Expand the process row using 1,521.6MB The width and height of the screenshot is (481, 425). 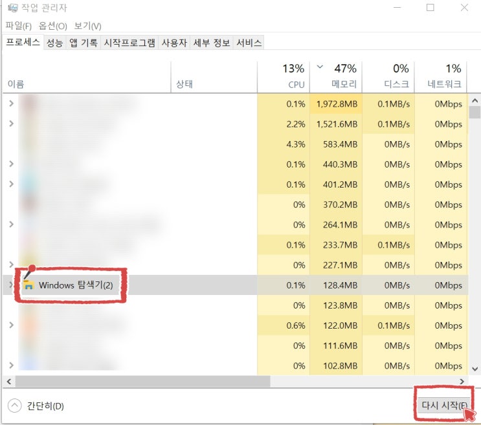[12, 124]
